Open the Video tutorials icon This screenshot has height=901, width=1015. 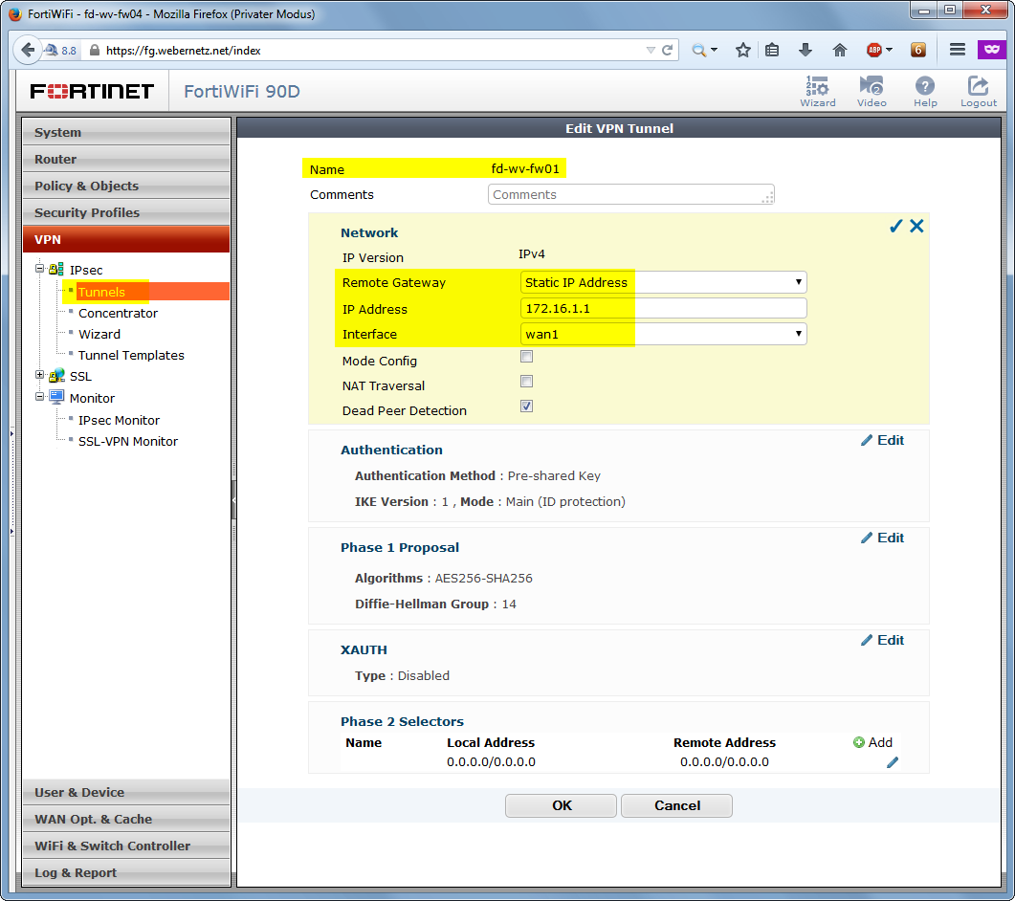tap(872, 91)
